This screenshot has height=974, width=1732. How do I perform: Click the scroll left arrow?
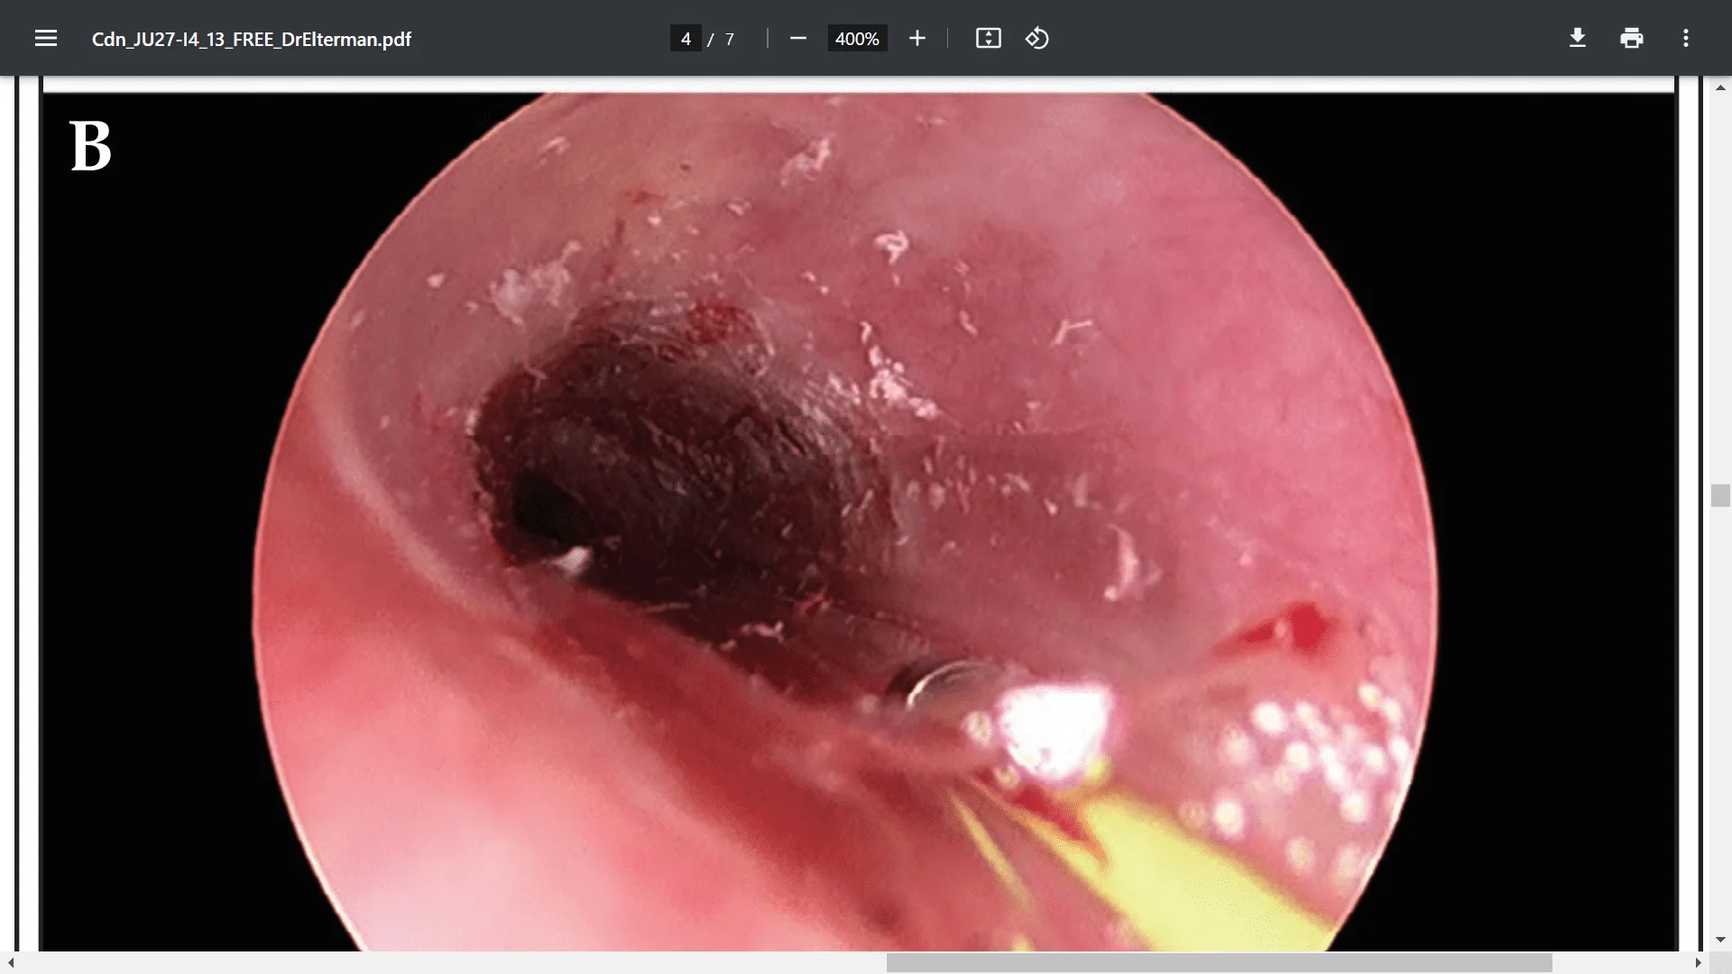(11, 963)
